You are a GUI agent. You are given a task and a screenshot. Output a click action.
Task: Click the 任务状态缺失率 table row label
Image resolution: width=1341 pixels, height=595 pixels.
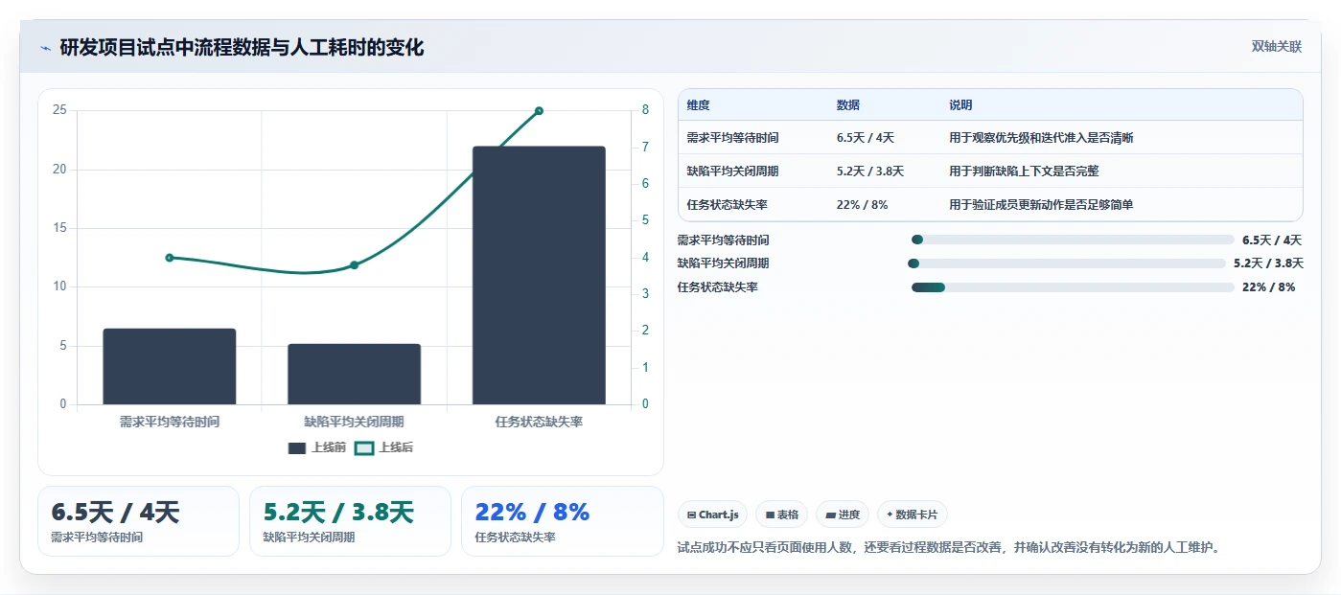click(727, 205)
